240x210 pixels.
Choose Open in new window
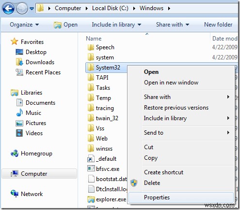tap(171, 83)
